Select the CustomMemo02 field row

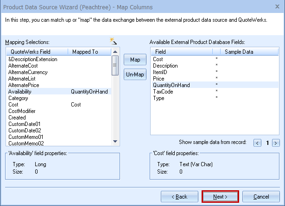(x=59, y=144)
